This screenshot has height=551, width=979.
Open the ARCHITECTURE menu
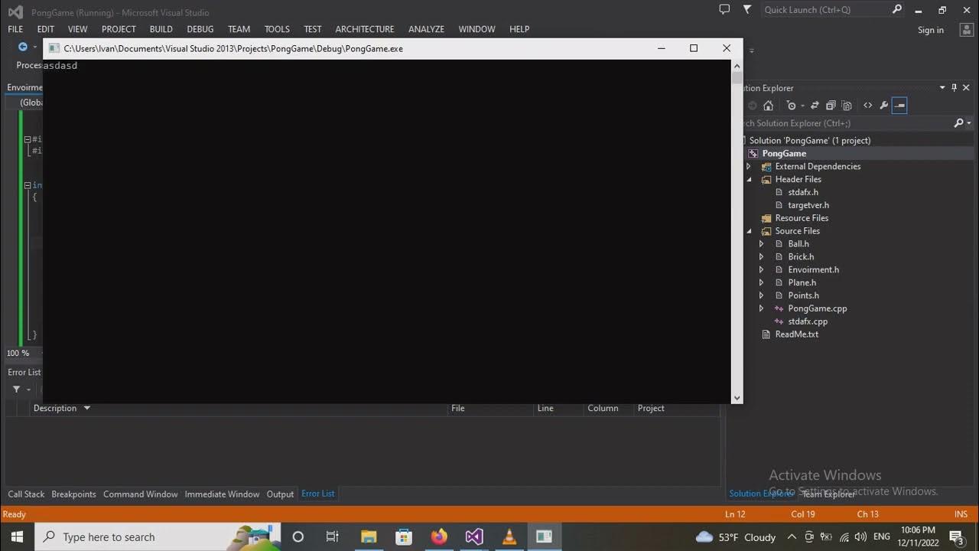[x=365, y=29]
